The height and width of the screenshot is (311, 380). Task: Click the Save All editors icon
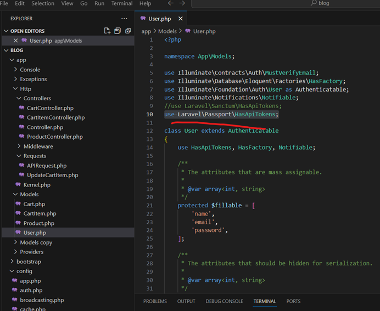pyautogui.click(x=118, y=31)
